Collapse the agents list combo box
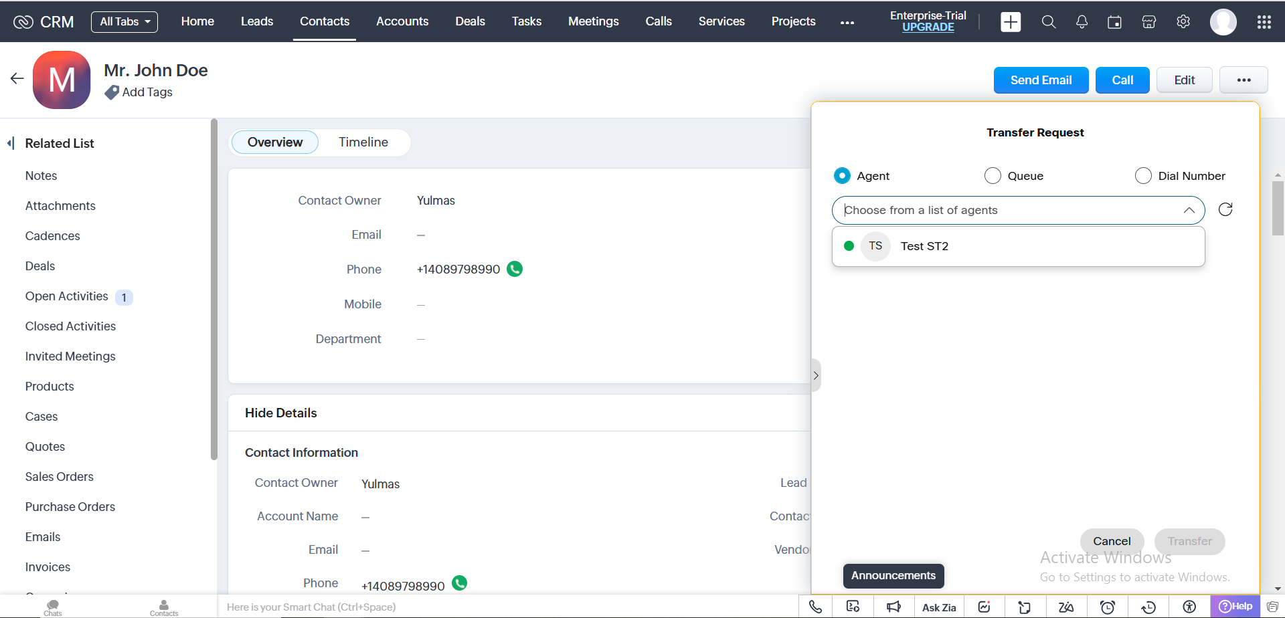Image resolution: width=1285 pixels, height=618 pixels. click(1189, 210)
